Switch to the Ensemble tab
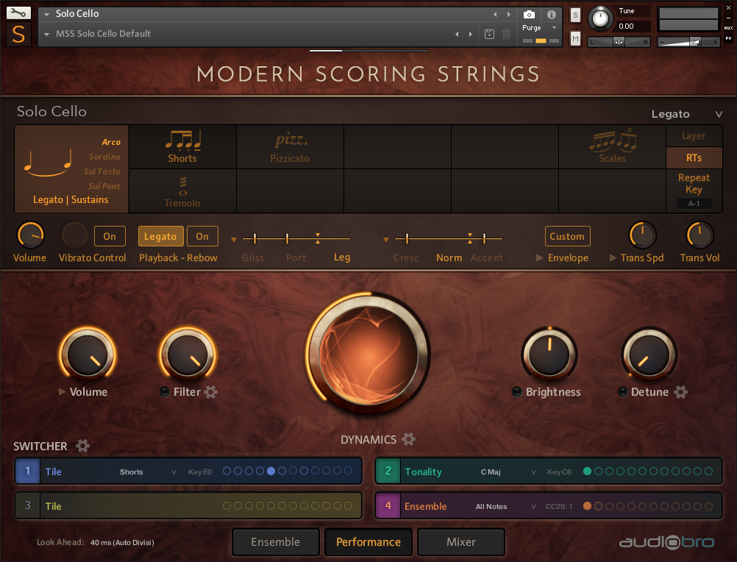The width and height of the screenshot is (737, 562). coord(275,542)
